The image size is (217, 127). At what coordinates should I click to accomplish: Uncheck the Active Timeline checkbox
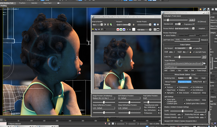click(x=164, y=35)
